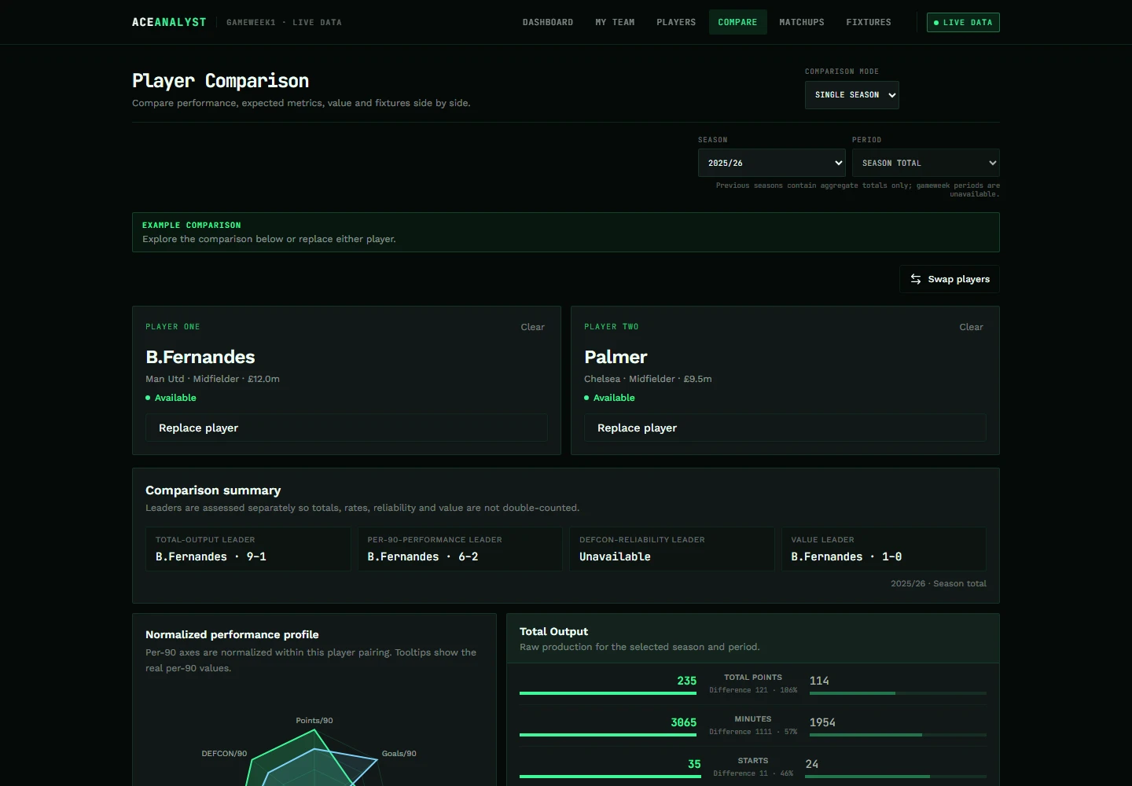
Task: Open the Period Season Total dropdown
Action: tap(925, 163)
